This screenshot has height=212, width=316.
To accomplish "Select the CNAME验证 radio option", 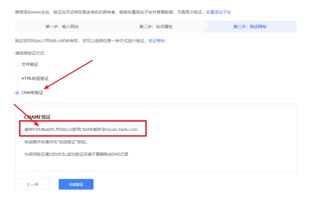I will tap(17, 93).
